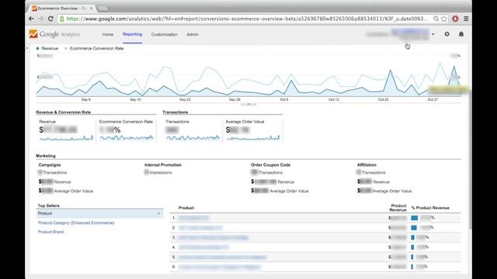Select the Product Brand link

50,232
